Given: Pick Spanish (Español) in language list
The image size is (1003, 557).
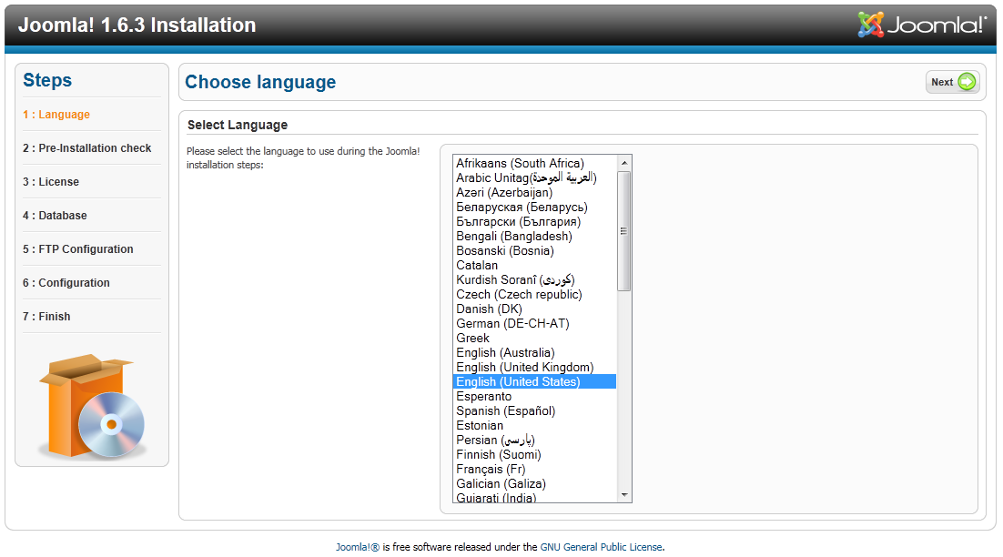Looking at the screenshot, I should [505, 411].
